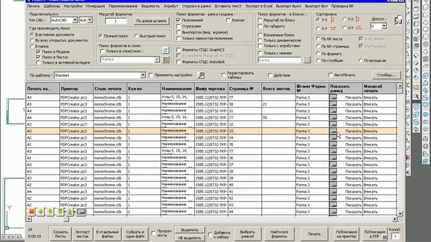Click the red icon next to the second X-Y radio
Screen dimensions: 431x242
click(358, 28)
